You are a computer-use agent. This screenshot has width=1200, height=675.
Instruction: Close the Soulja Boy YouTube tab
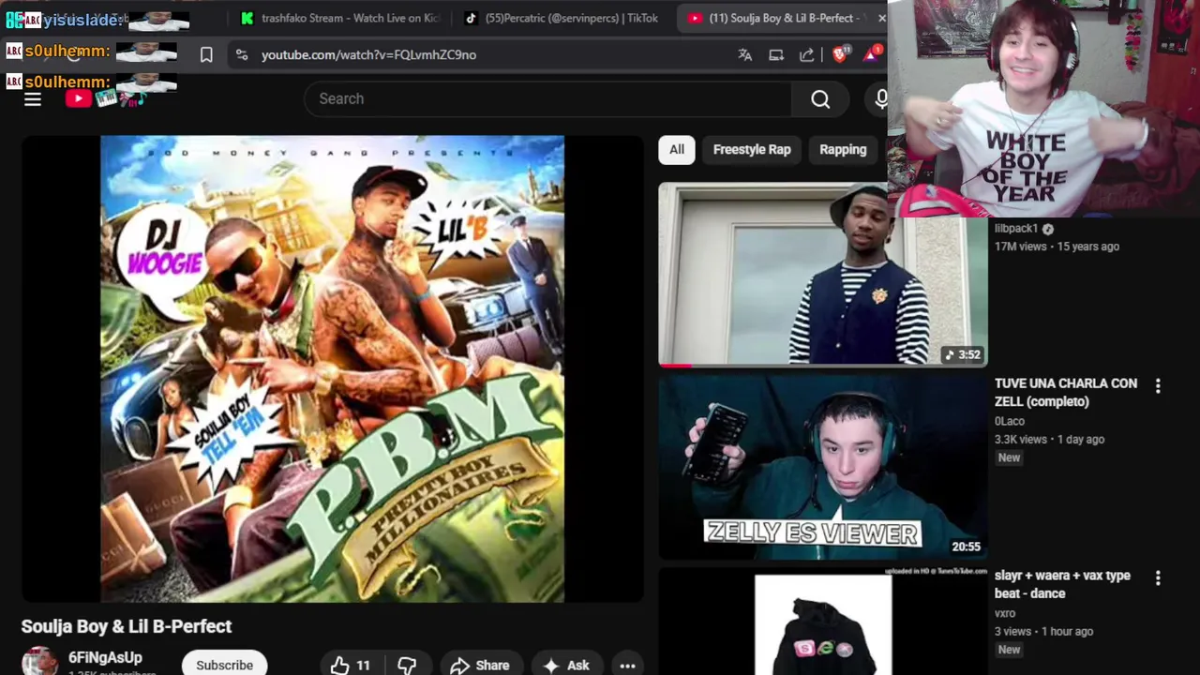(x=881, y=18)
